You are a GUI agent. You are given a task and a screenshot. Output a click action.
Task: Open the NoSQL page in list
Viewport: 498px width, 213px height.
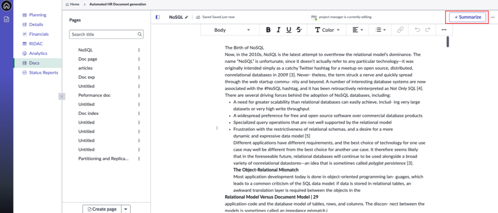click(86, 50)
